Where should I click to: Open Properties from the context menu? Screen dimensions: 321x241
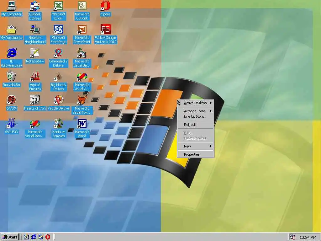(x=196, y=154)
